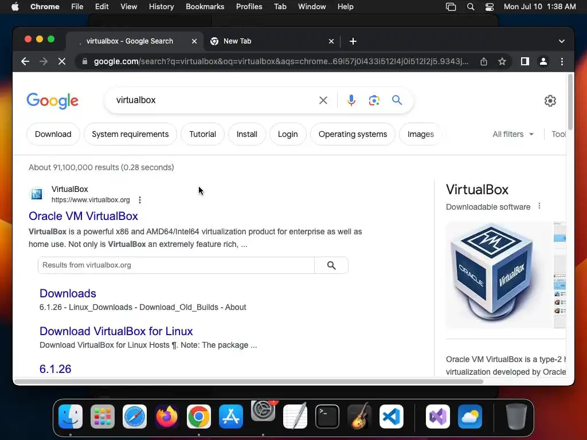Open the View menu
This screenshot has height=440, width=587.
click(128, 7)
